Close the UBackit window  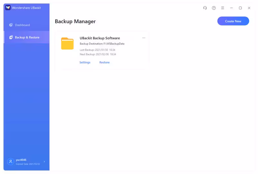click(249, 8)
